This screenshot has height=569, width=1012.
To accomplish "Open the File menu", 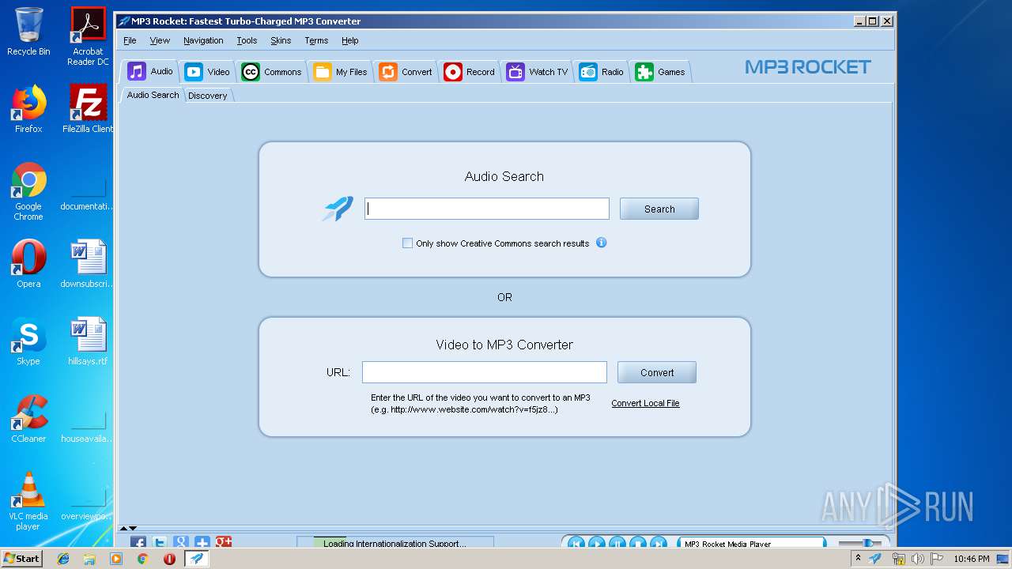I will [x=130, y=40].
